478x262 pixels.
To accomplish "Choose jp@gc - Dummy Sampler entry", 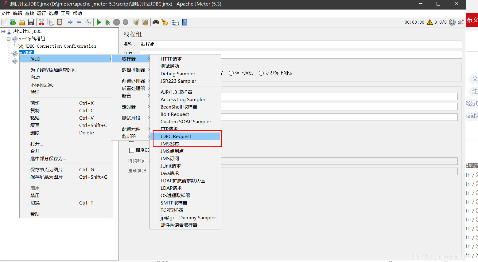I will (185, 217).
